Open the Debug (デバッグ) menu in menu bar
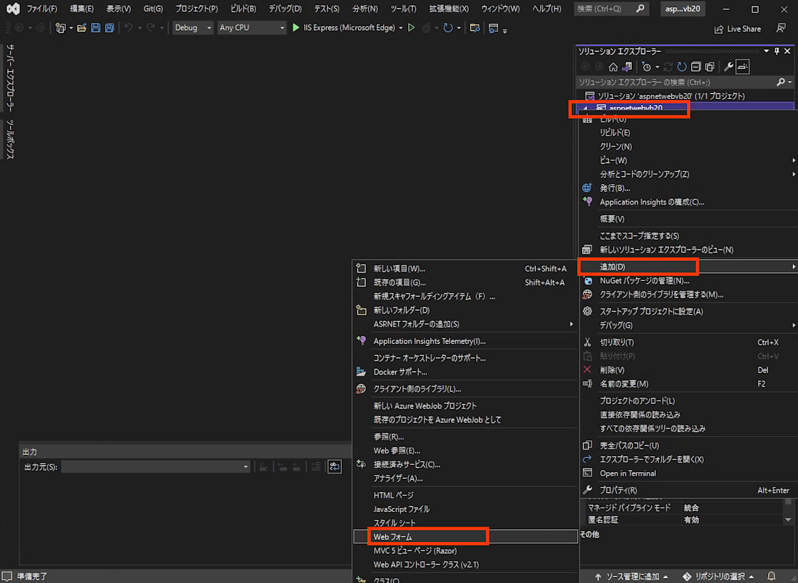 (x=285, y=9)
